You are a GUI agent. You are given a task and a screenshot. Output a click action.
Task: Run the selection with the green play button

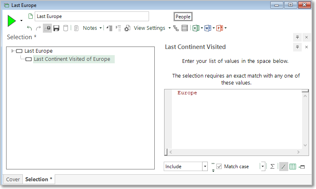pyautogui.click(x=11, y=21)
